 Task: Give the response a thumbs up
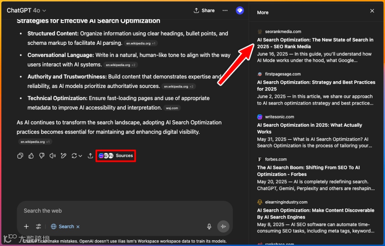(31, 156)
